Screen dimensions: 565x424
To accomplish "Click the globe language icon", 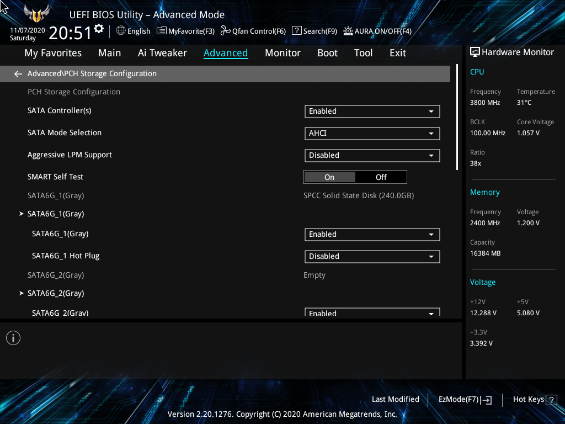I will point(121,31).
